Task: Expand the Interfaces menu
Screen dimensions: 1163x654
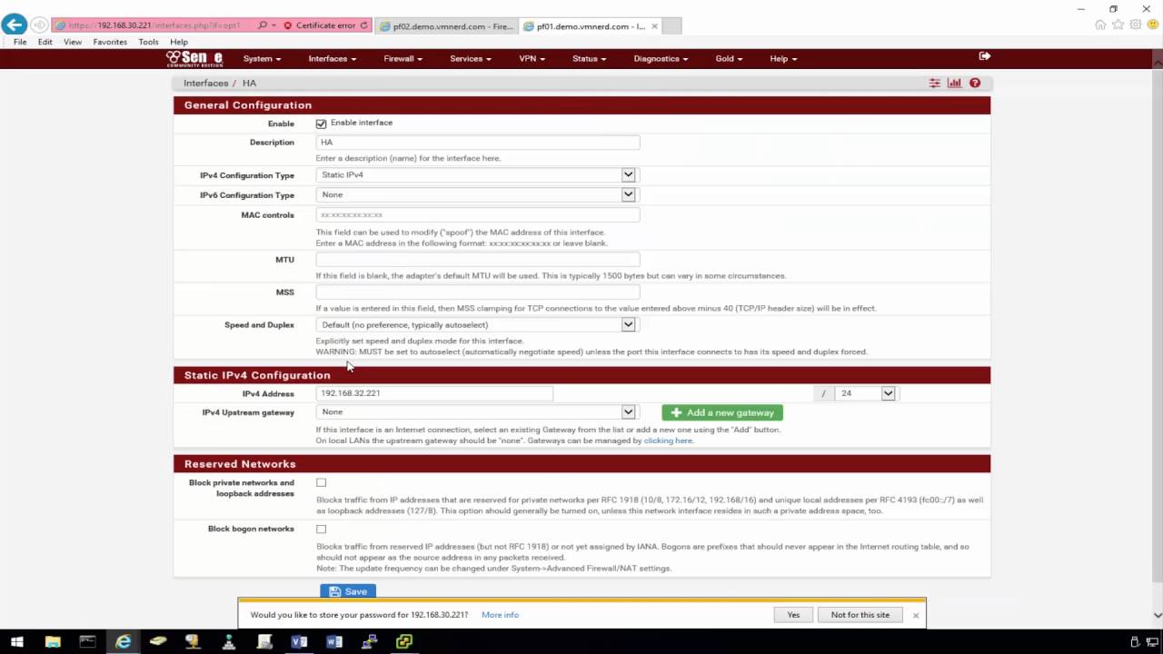Action: [x=332, y=58]
